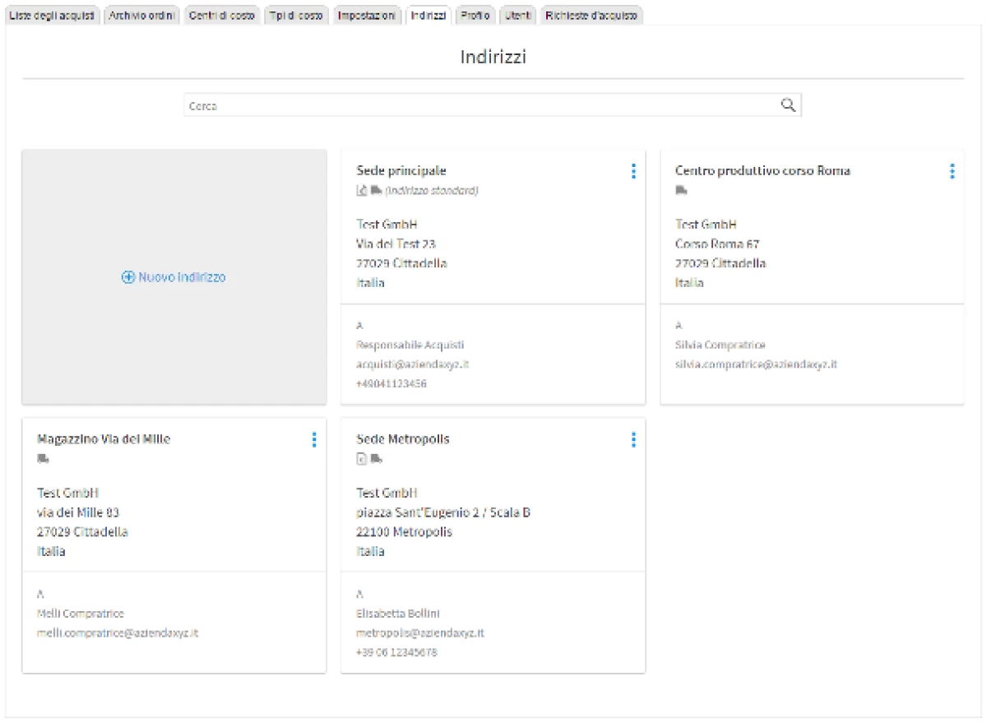
Task: Open Centro produttivo corso Roma options menu
Action: (x=952, y=171)
